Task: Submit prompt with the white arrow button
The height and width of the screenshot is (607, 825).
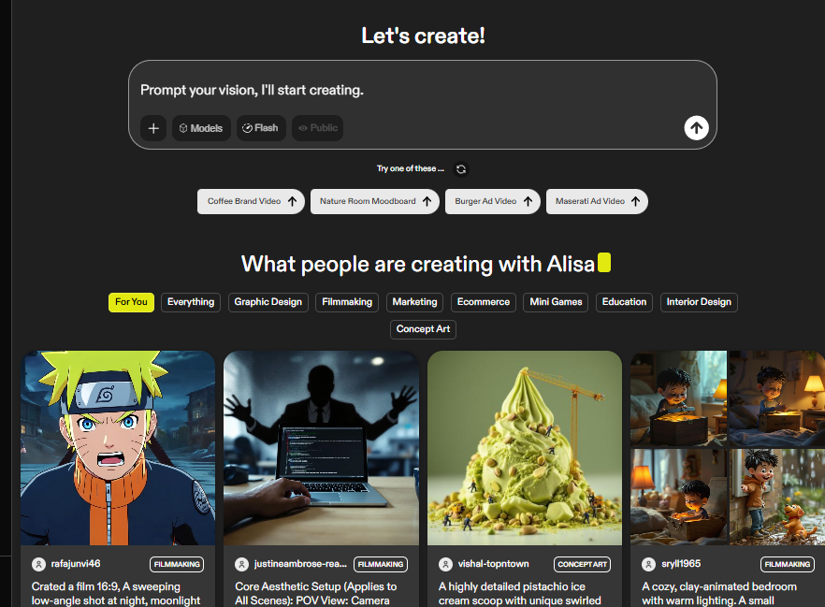Action: (696, 128)
